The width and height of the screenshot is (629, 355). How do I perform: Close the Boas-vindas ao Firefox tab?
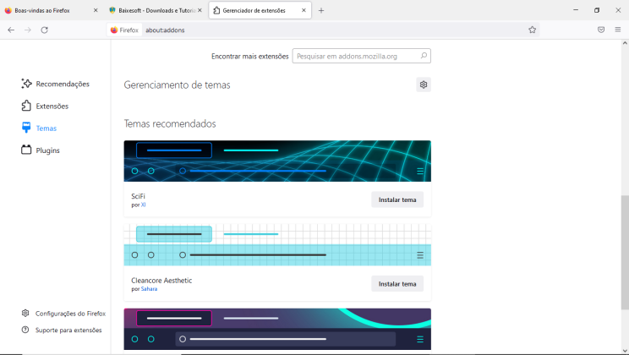pos(96,10)
